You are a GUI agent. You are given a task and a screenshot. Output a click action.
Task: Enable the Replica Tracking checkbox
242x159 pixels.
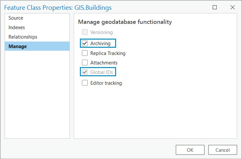pos(85,53)
